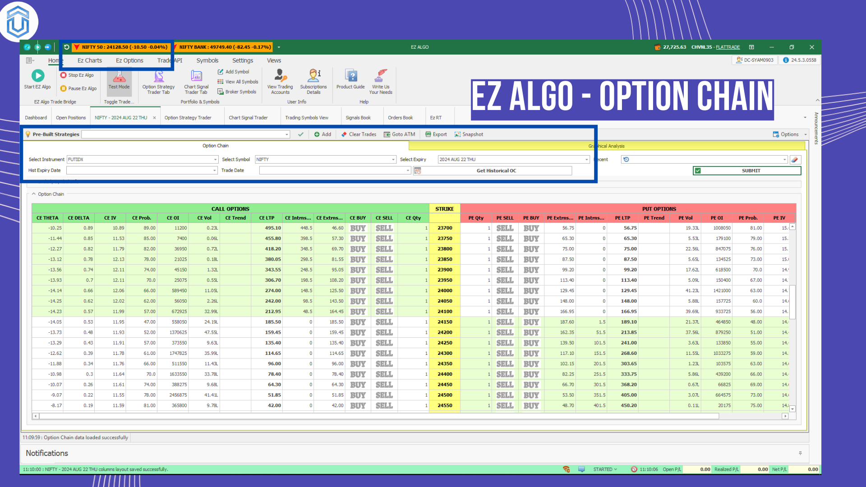866x487 pixels.
Task: Switch to the Orders Book tab
Action: (401, 118)
